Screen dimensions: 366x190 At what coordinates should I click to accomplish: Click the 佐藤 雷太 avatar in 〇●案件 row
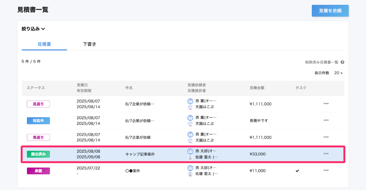[x=190, y=174]
